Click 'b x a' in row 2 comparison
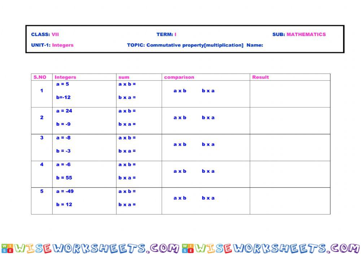Viewport: 361px width, 255px height. coord(208,118)
